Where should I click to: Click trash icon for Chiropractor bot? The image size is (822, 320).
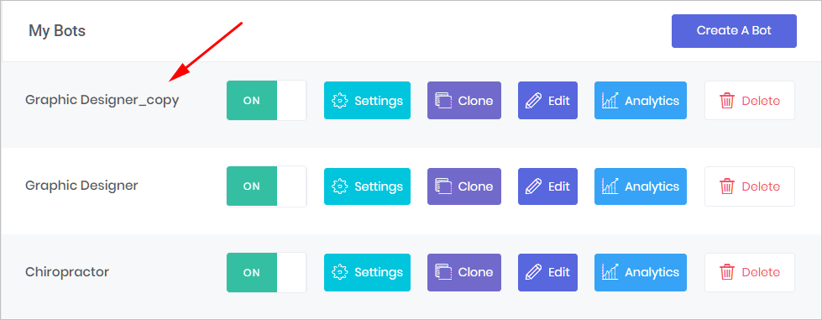(727, 272)
